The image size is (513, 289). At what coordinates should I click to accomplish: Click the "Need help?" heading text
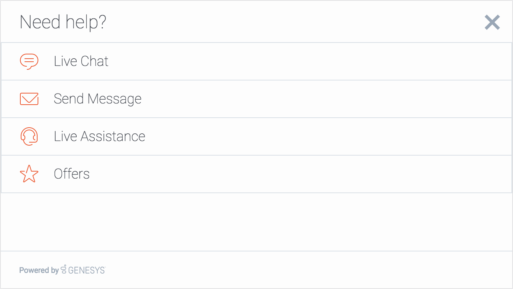coord(63,22)
